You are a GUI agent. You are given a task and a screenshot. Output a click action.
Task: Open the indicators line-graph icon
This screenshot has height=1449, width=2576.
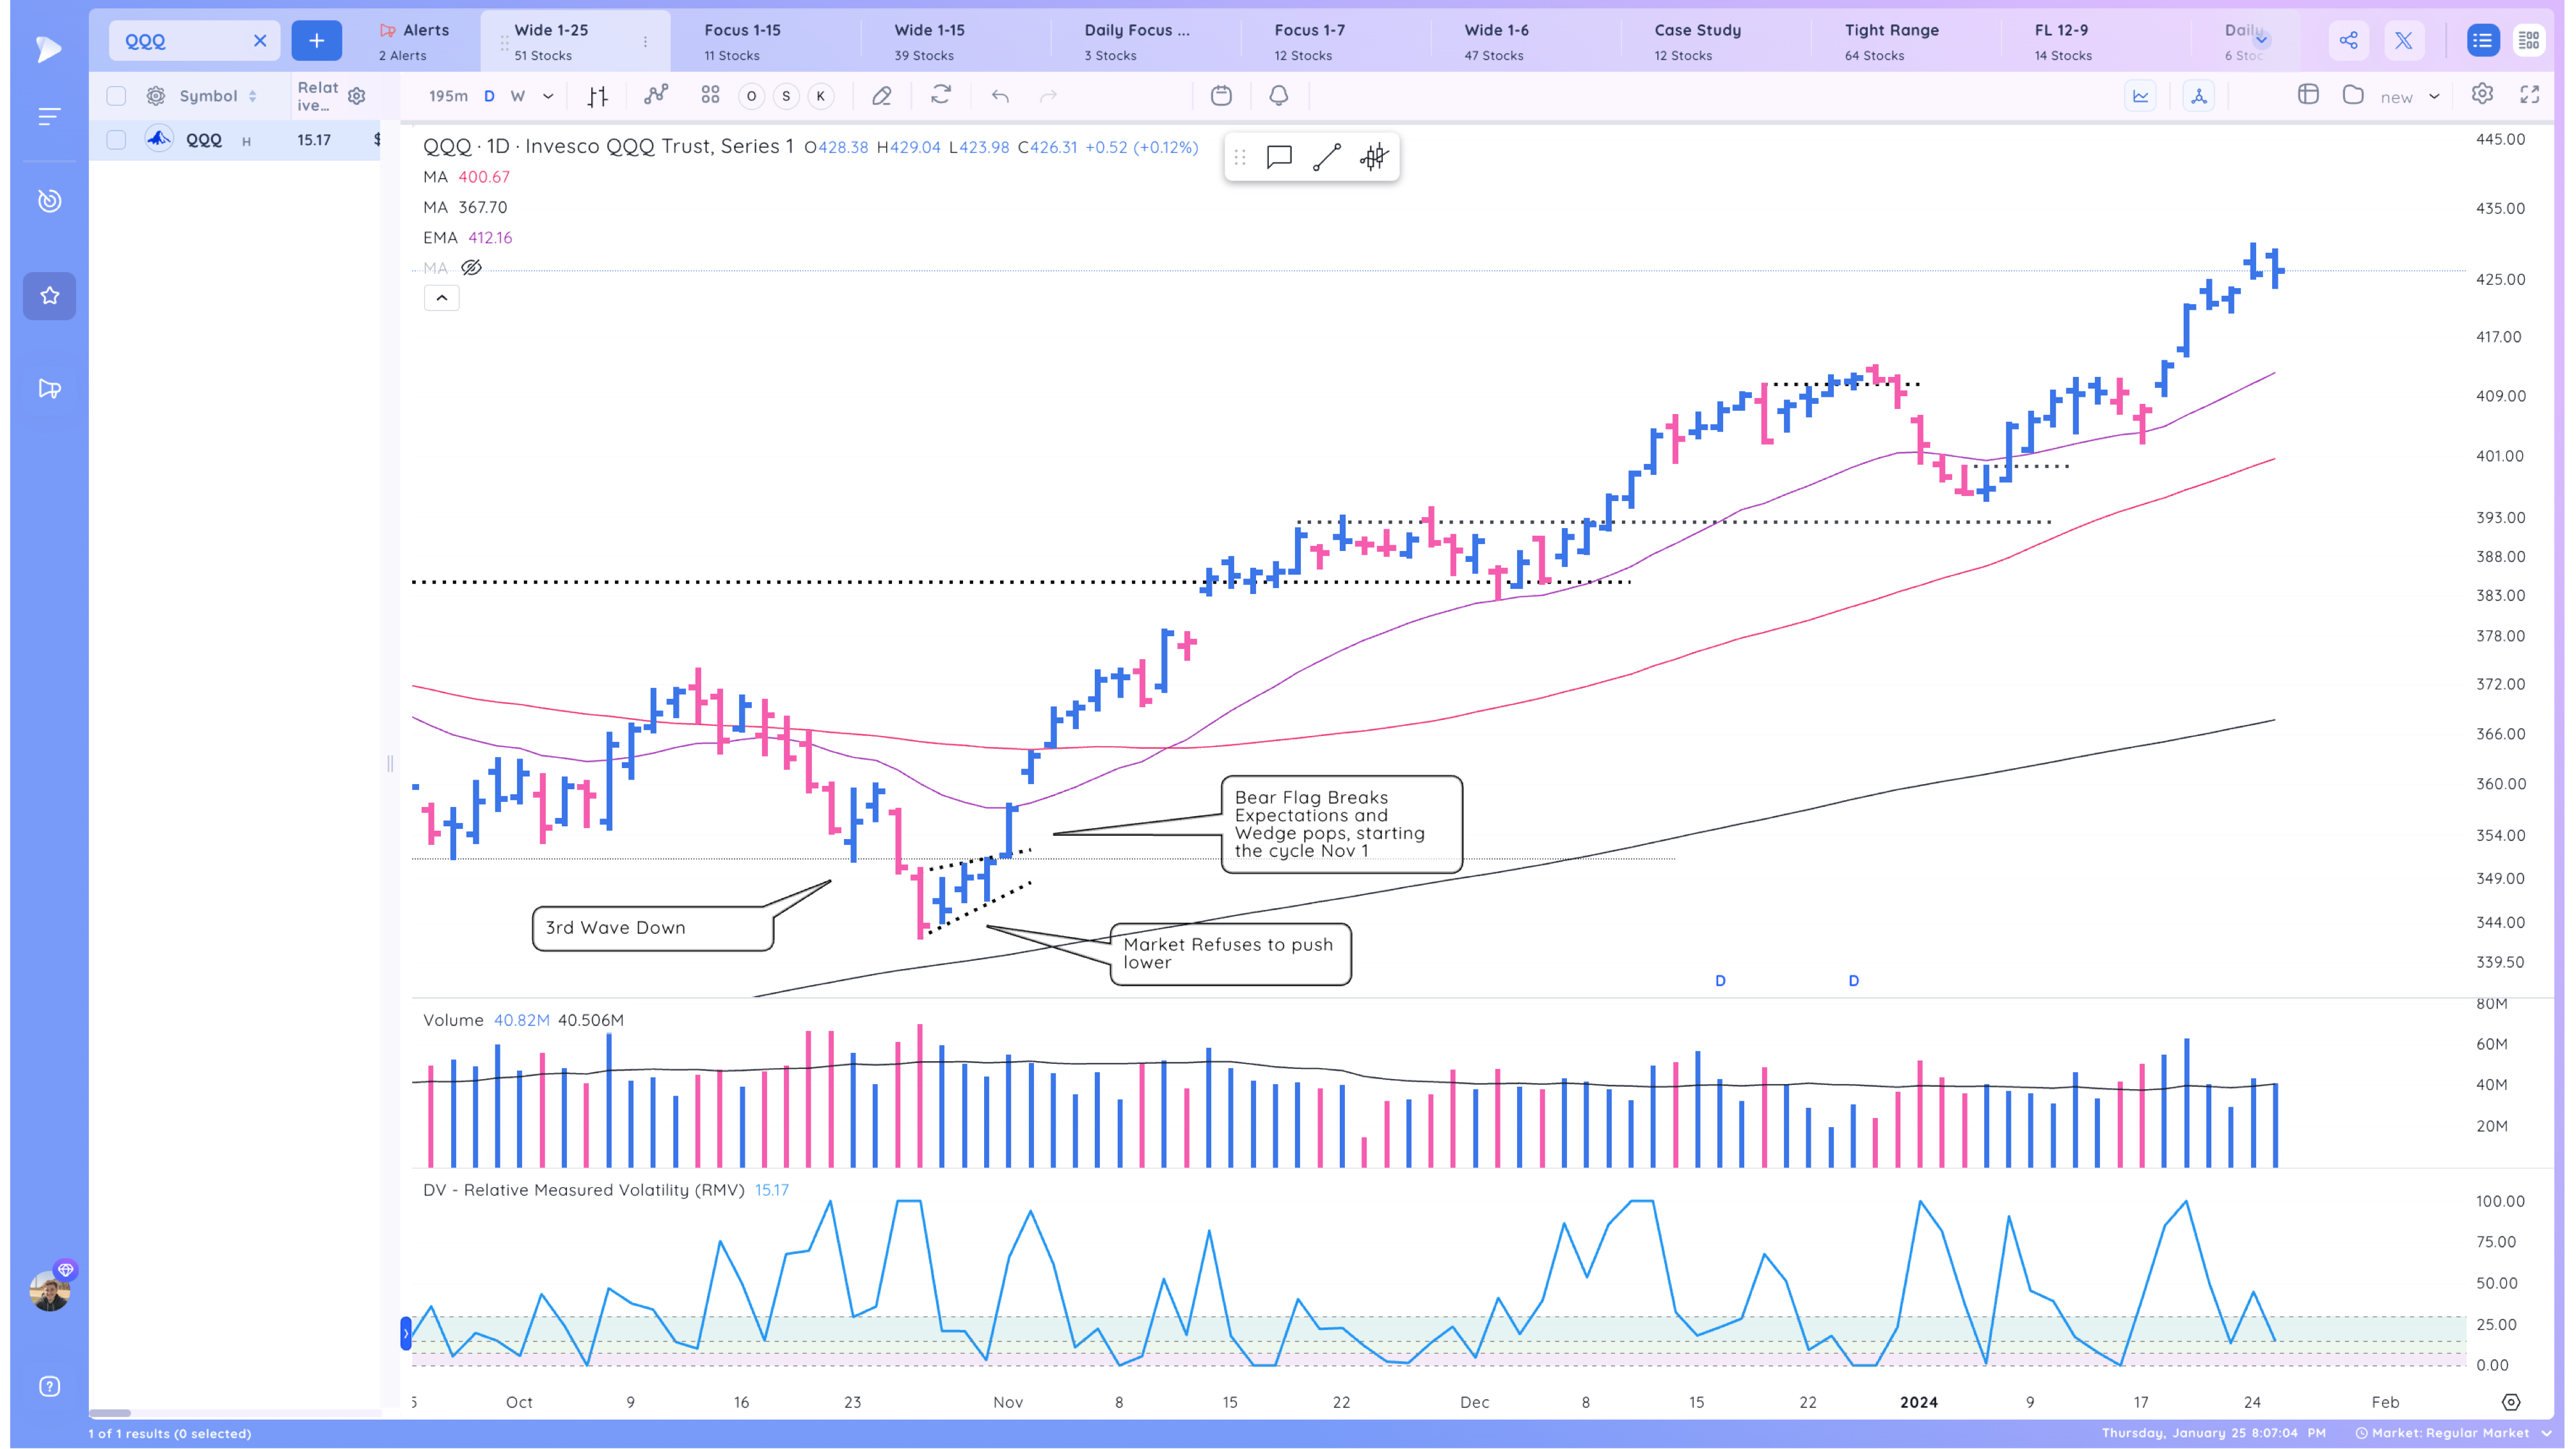pyautogui.click(x=655, y=95)
